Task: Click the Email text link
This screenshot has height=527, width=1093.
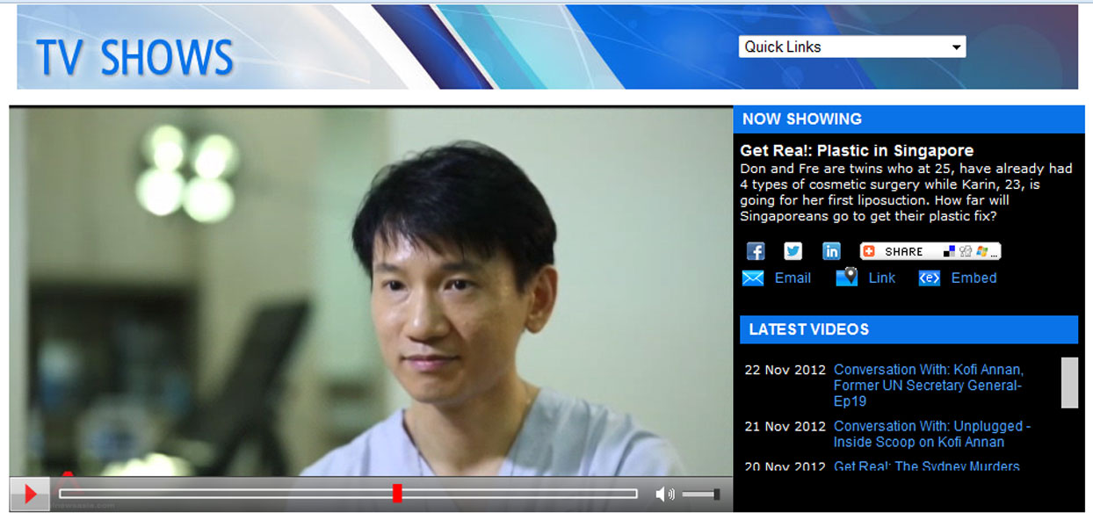Action: click(x=793, y=278)
